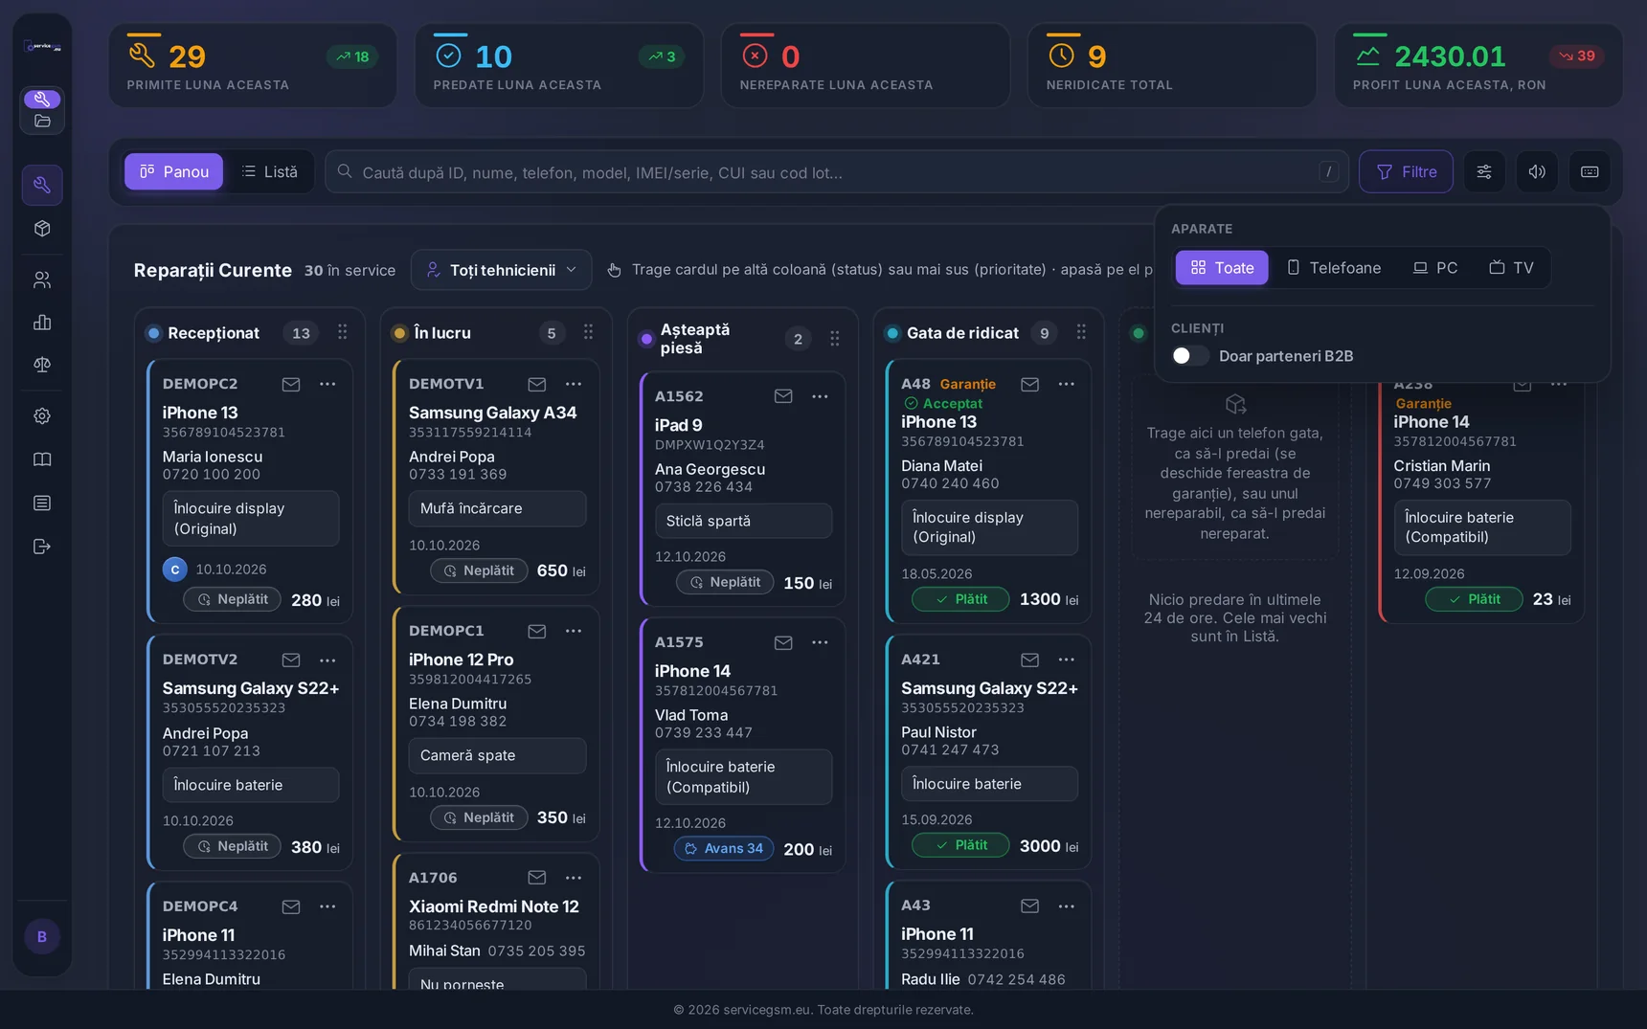Select the PC devices filter
The height and width of the screenshot is (1029, 1647).
1434,268
